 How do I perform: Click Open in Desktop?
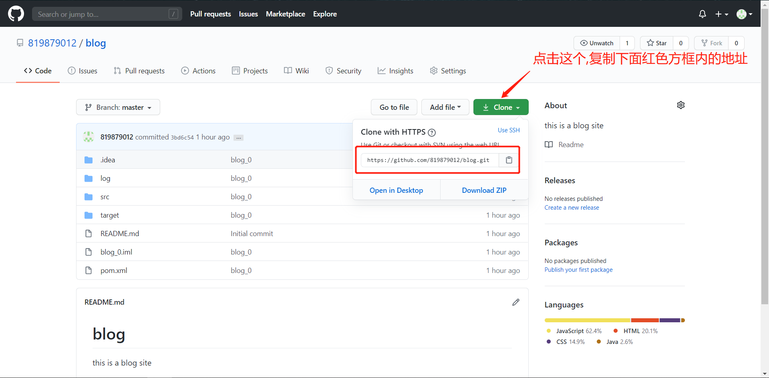(396, 190)
